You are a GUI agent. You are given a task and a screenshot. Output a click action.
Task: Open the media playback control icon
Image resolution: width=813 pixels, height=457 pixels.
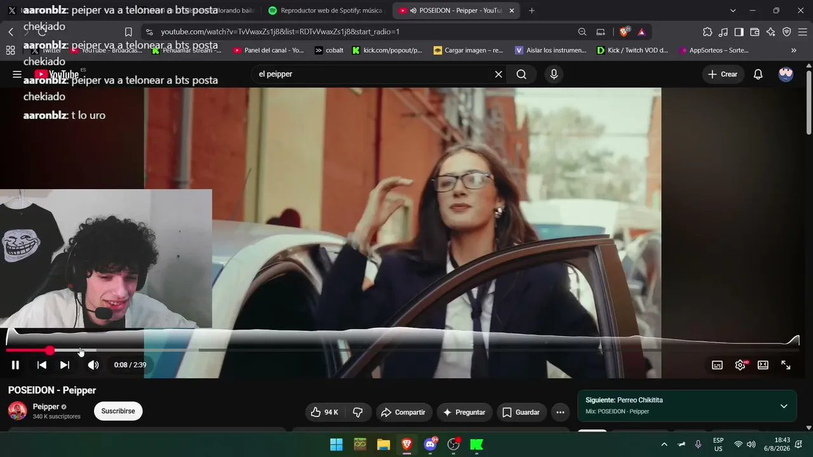point(723,32)
